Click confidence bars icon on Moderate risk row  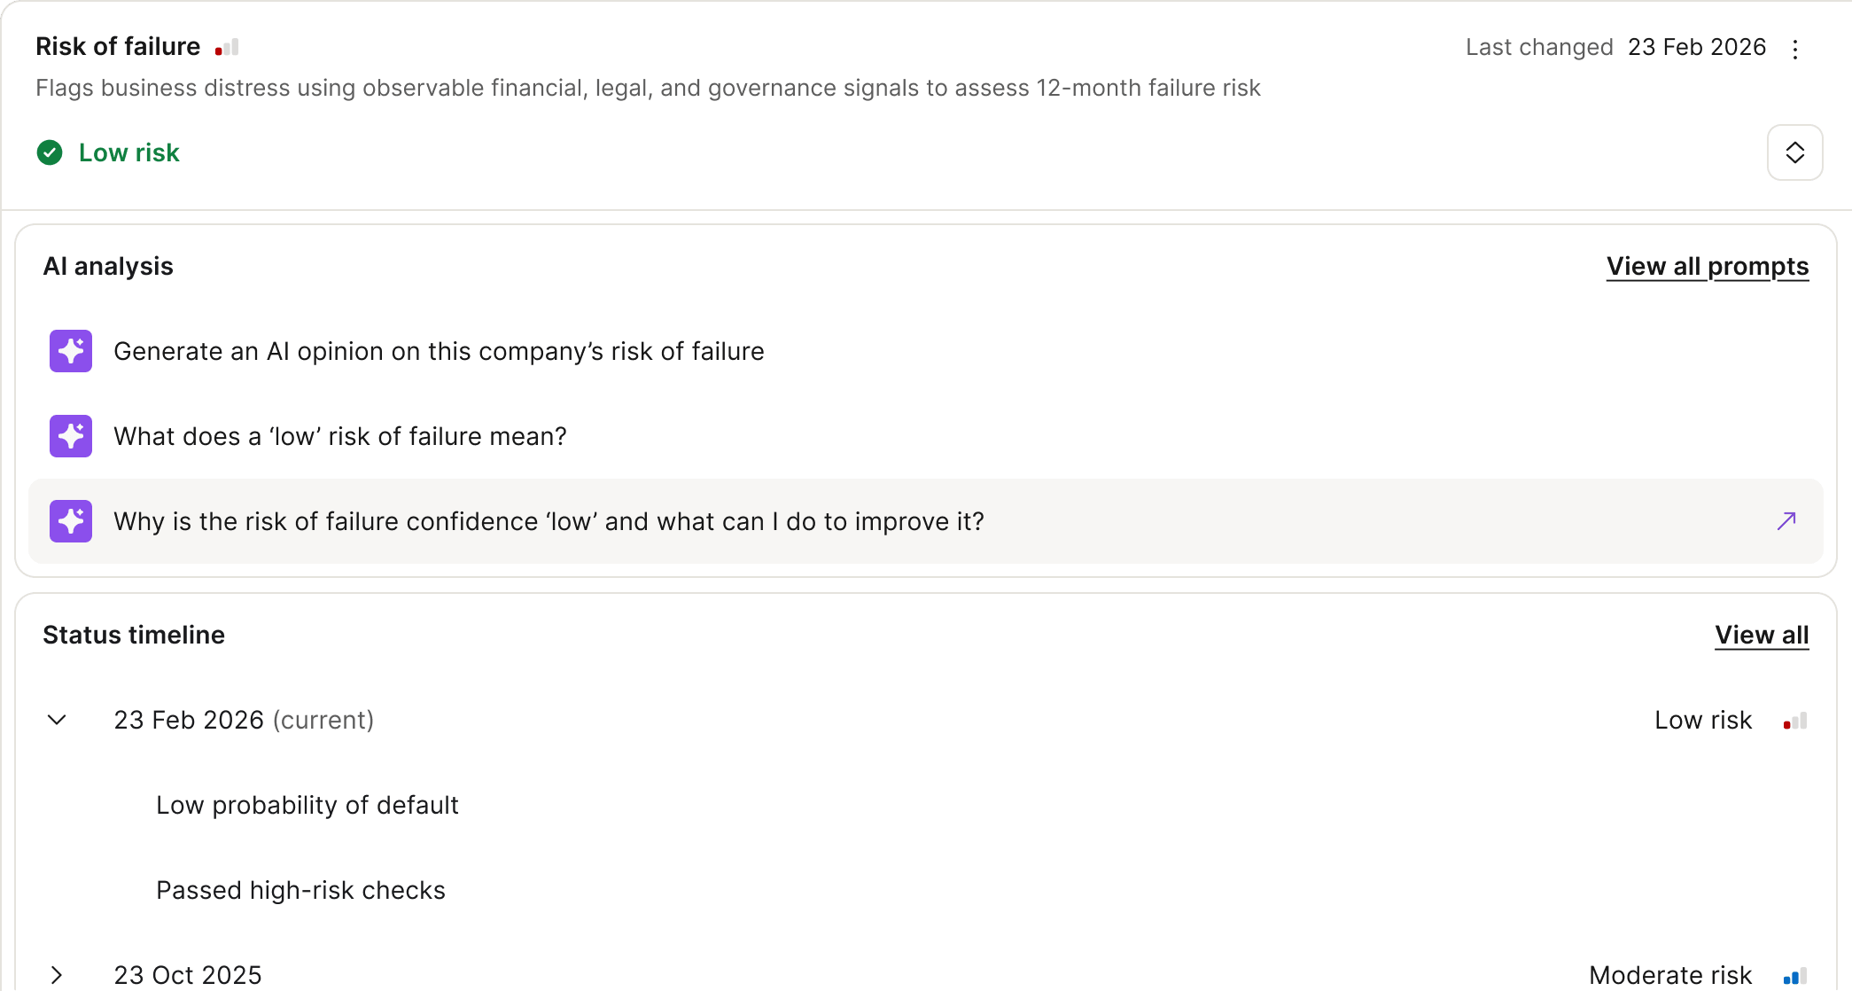coord(1795,977)
